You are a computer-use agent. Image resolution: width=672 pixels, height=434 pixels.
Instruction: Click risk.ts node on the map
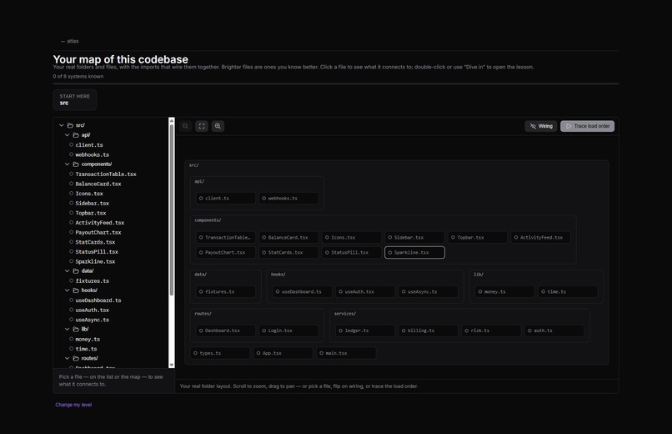491,331
